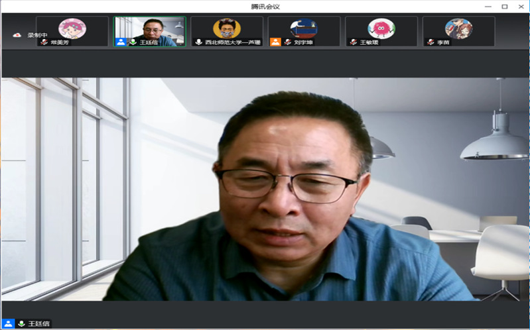530x330 pixels.
Task: Click the green microphone icon in the bottom-left name bar
Action: tap(21, 324)
